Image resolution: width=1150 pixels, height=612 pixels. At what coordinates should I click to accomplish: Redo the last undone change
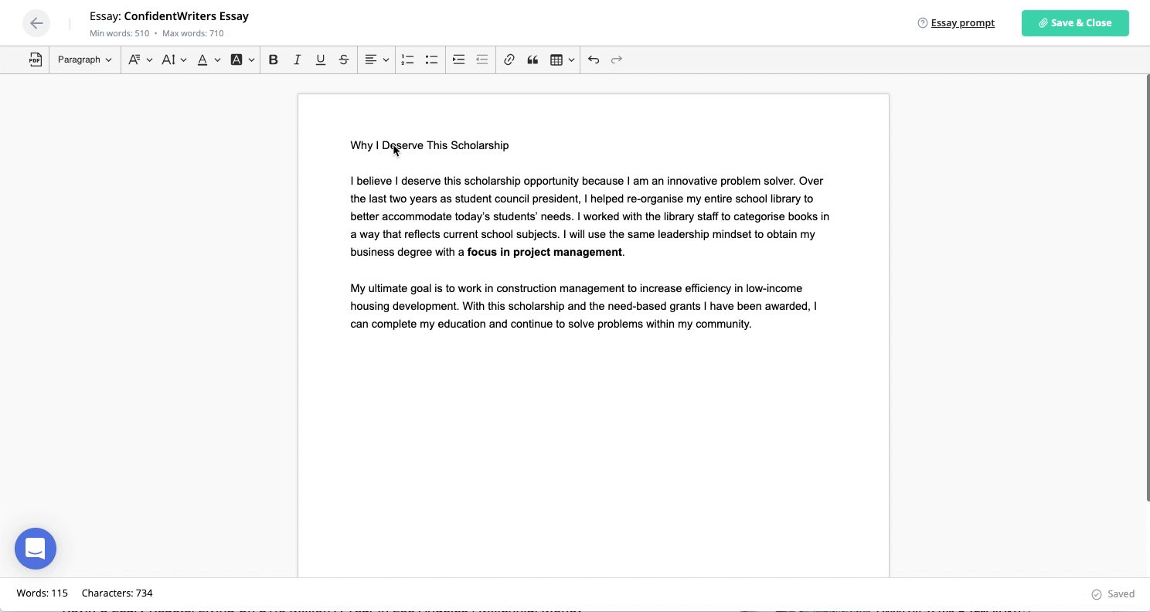coord(617,59)
